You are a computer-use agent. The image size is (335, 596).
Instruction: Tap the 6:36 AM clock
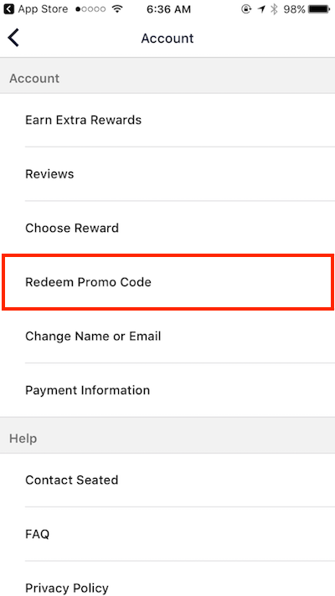pos(168,9)
